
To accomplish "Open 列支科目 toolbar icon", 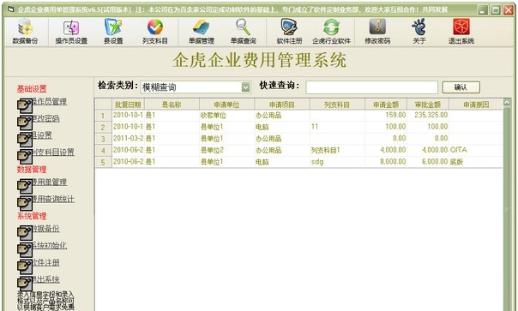I will pyautogui.click(x=155, y=31).
